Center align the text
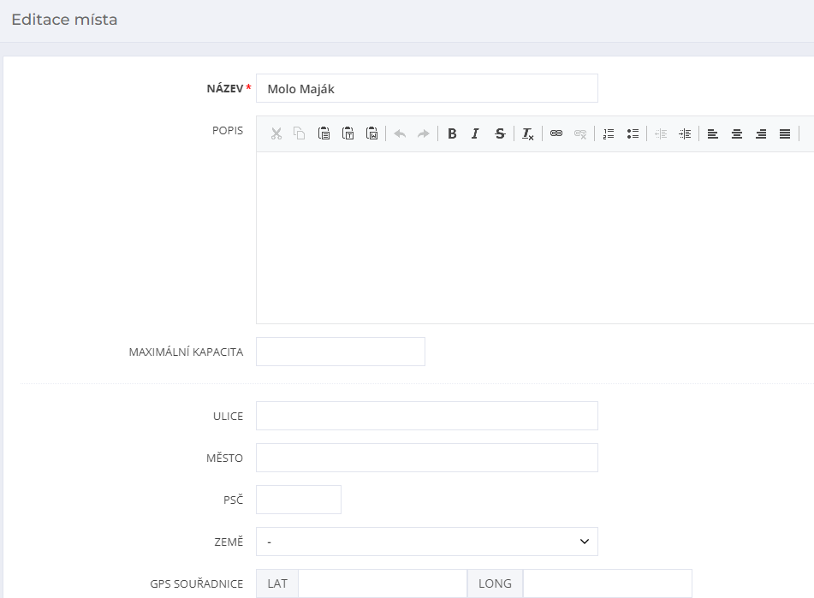The width and height of the screenshot is (814, 598). point(737,133)
